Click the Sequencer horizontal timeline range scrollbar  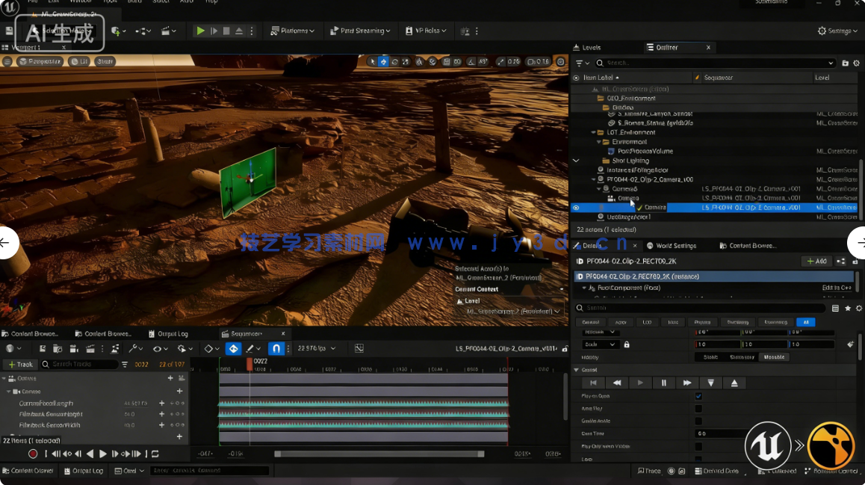pyautogui.click(x=379, y=454)
